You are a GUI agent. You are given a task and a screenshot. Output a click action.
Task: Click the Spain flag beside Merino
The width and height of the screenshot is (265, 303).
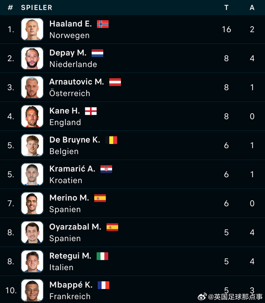100,198
